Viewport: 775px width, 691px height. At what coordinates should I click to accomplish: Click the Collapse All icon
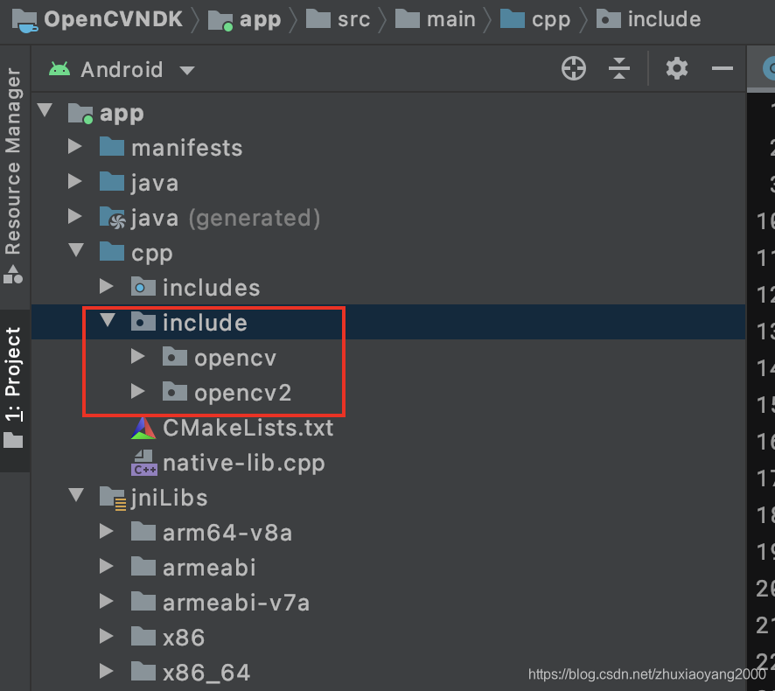618,68
